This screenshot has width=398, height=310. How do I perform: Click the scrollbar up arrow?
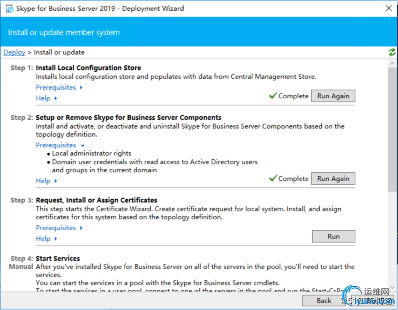click(x=392, y=63)
